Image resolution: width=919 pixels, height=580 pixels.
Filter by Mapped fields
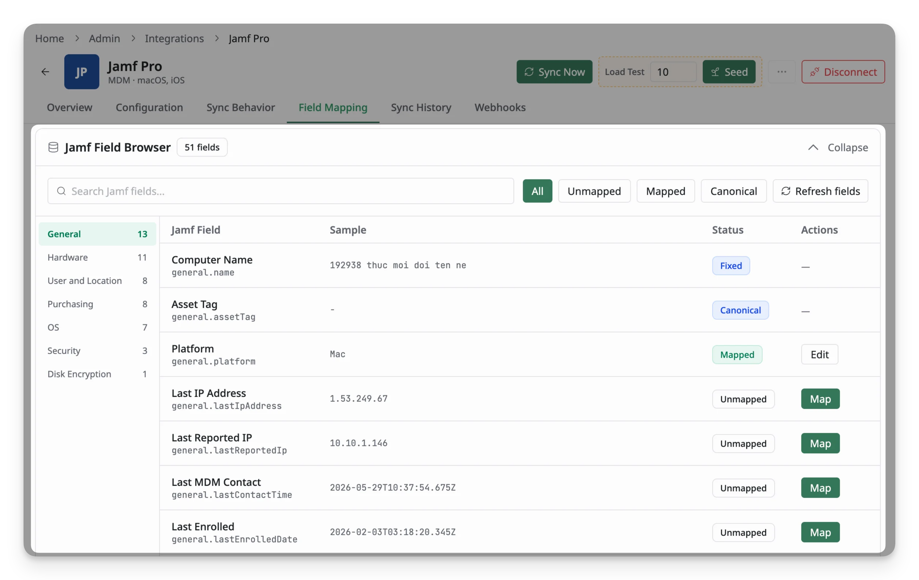point(665,191)
